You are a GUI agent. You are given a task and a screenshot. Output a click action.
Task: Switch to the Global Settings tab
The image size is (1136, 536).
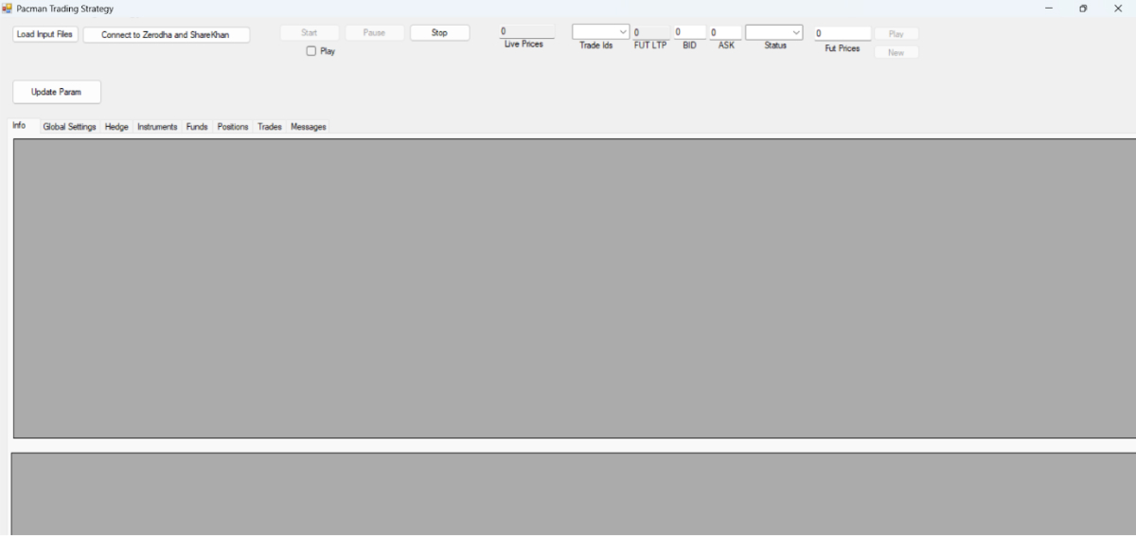69,127
